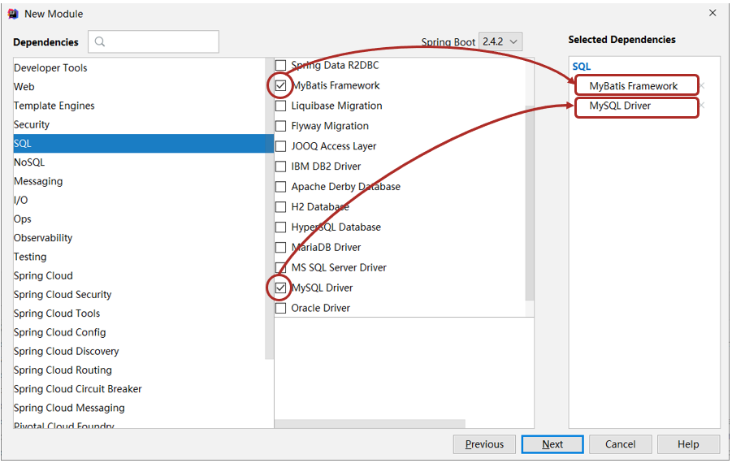Focus the dependencies search input field
732x463 pixels.
[154, 42]
